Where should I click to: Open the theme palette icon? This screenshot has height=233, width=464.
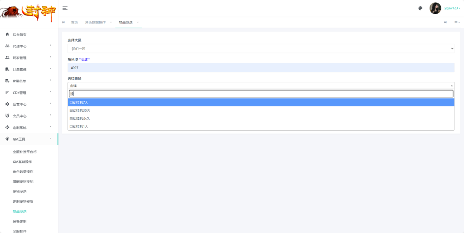(x=420, y=8)
